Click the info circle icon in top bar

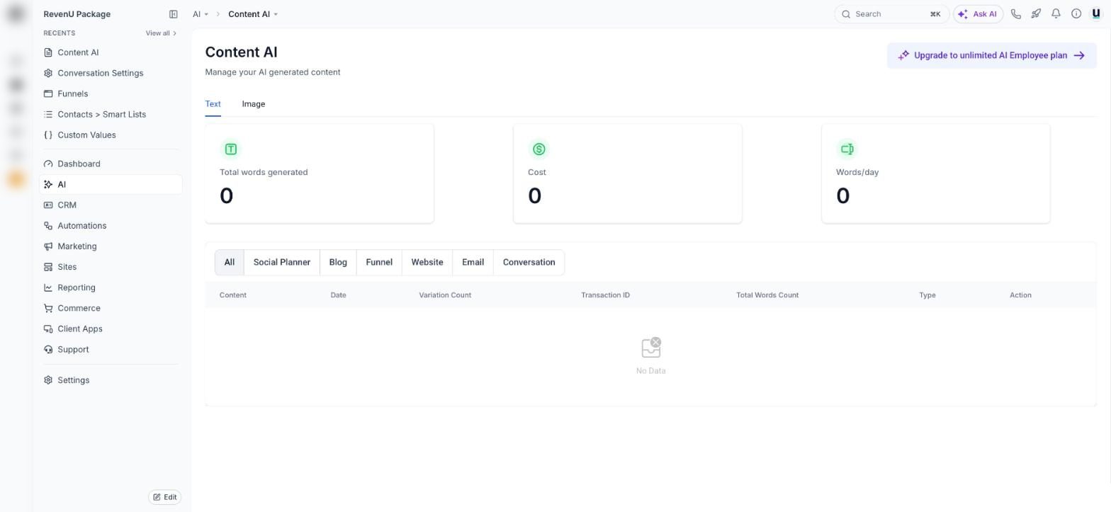click(1076, 14)
